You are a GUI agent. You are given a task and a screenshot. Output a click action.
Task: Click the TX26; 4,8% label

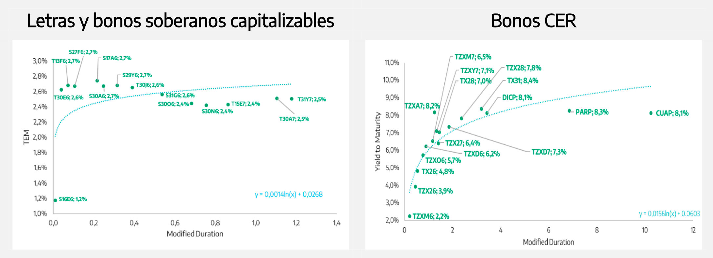438,172
